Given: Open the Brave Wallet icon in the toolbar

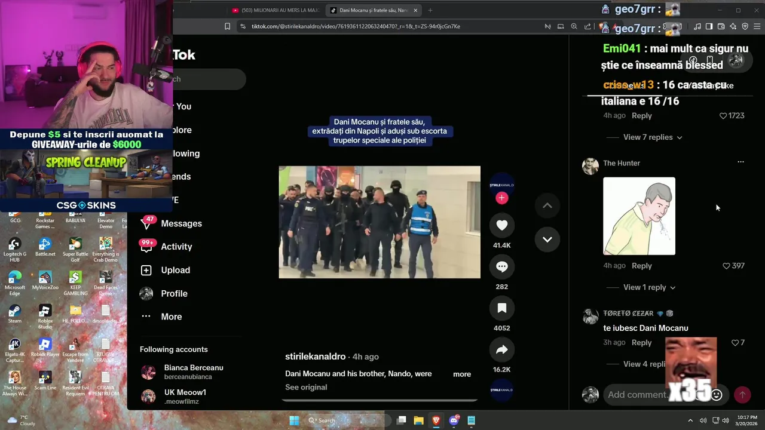Looking at the screenshot, I should (721, 26).
